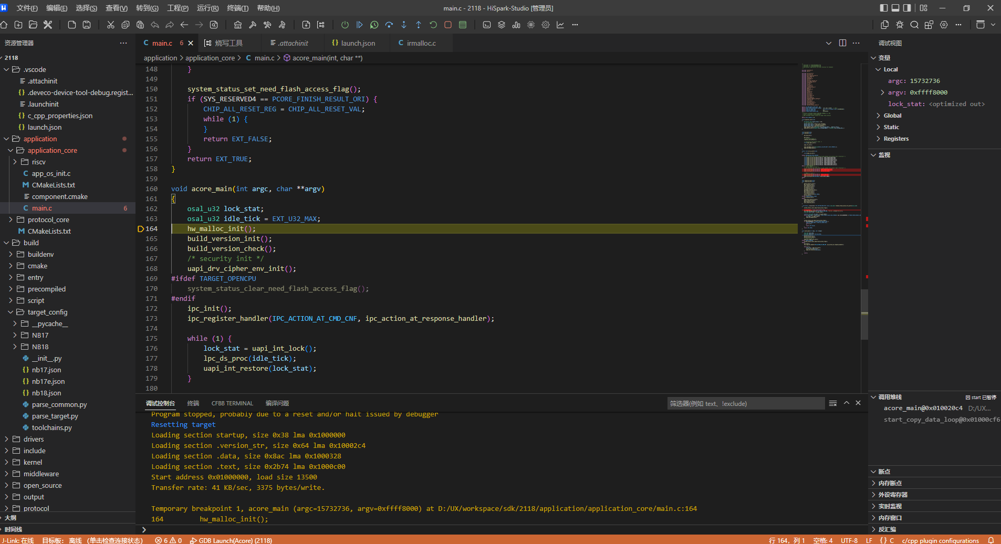Switch to the launch.json editor tab
Screen dimensions: 1001x544
click(358, 43)
